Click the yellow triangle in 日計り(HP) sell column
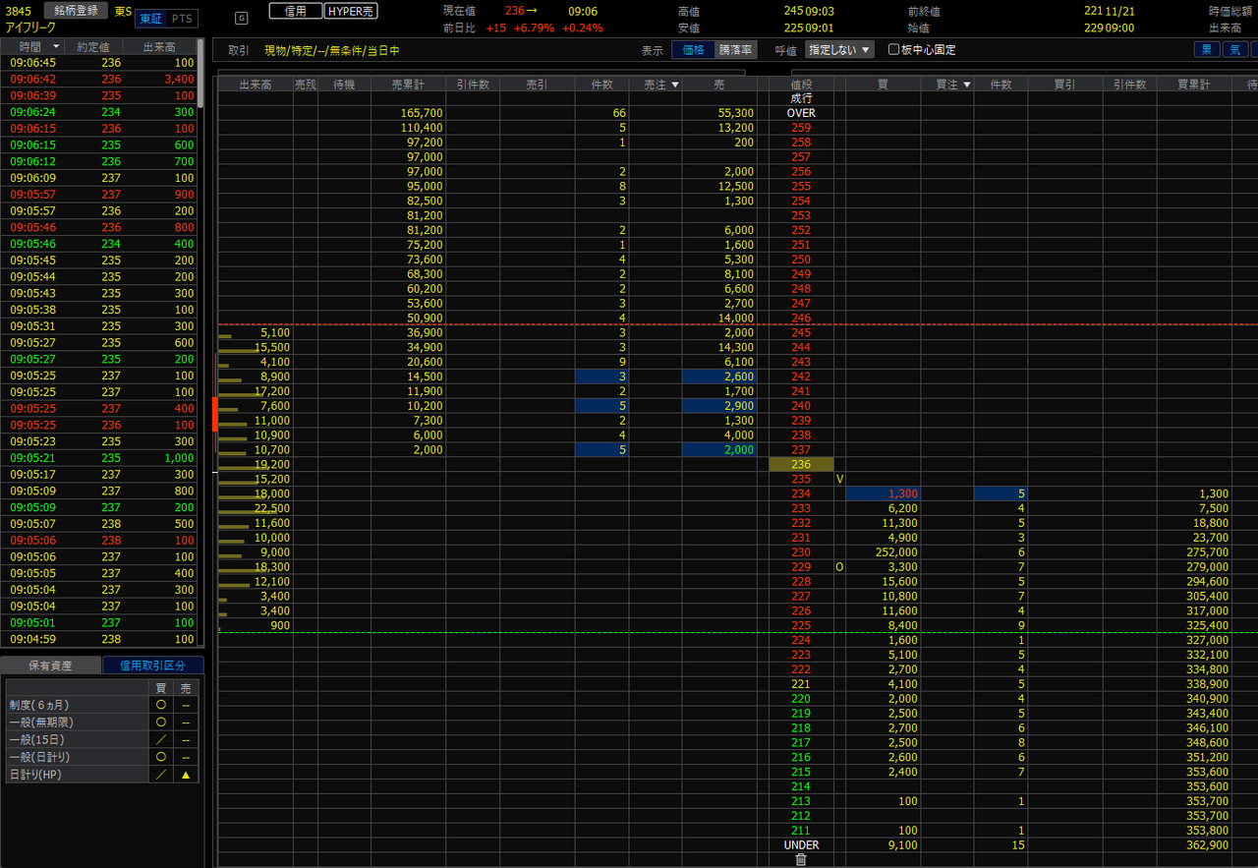Screen dimensions: 1258x868 [185, 775]
